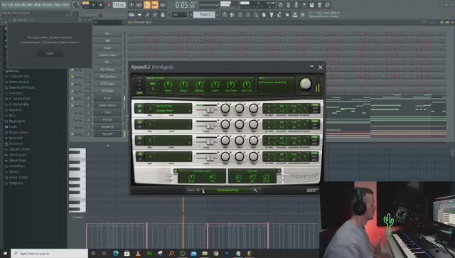Click the Windows taskbar search box
455x258 pixels.
coord(49,253)
